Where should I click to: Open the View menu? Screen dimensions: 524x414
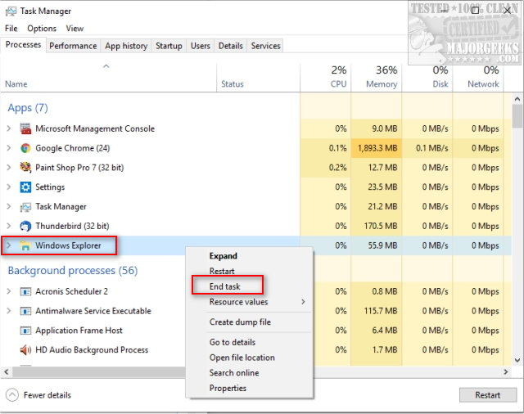(x=75, y=29)
